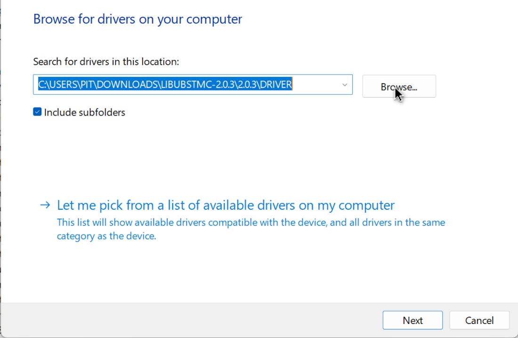Open "Let me pick from a list of available drivers"
The image size is (518, 338).
(x=226, y=206)
